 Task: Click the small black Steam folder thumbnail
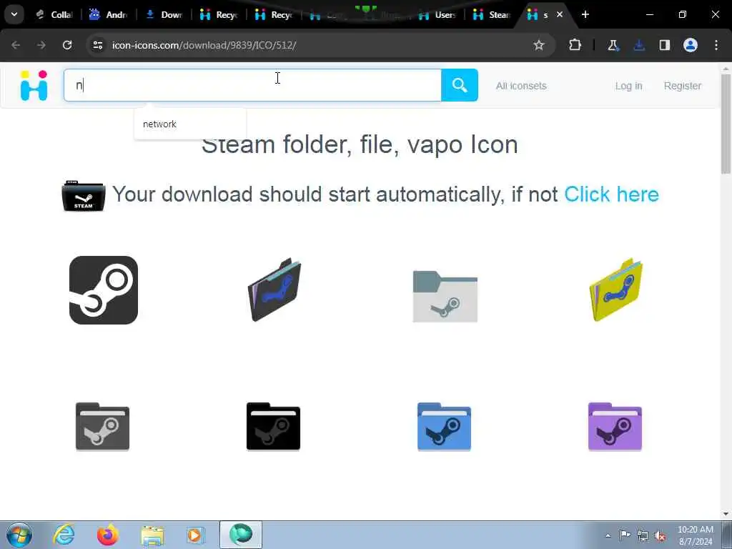[84, 196]
